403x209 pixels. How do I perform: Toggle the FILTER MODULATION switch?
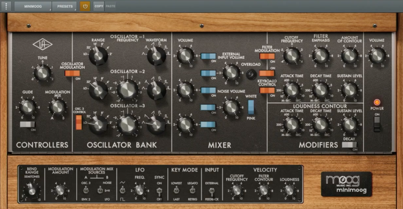click(267, 56)
